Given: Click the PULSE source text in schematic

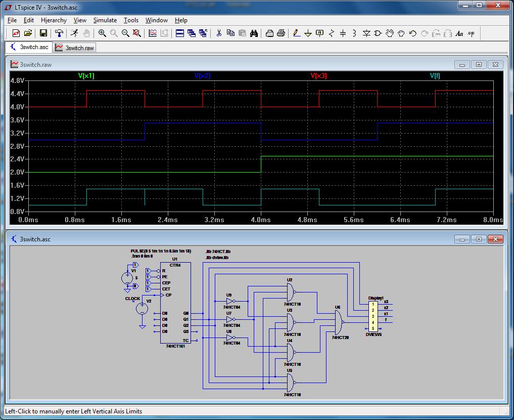Looking at the screenshot, I should point(161,251).
